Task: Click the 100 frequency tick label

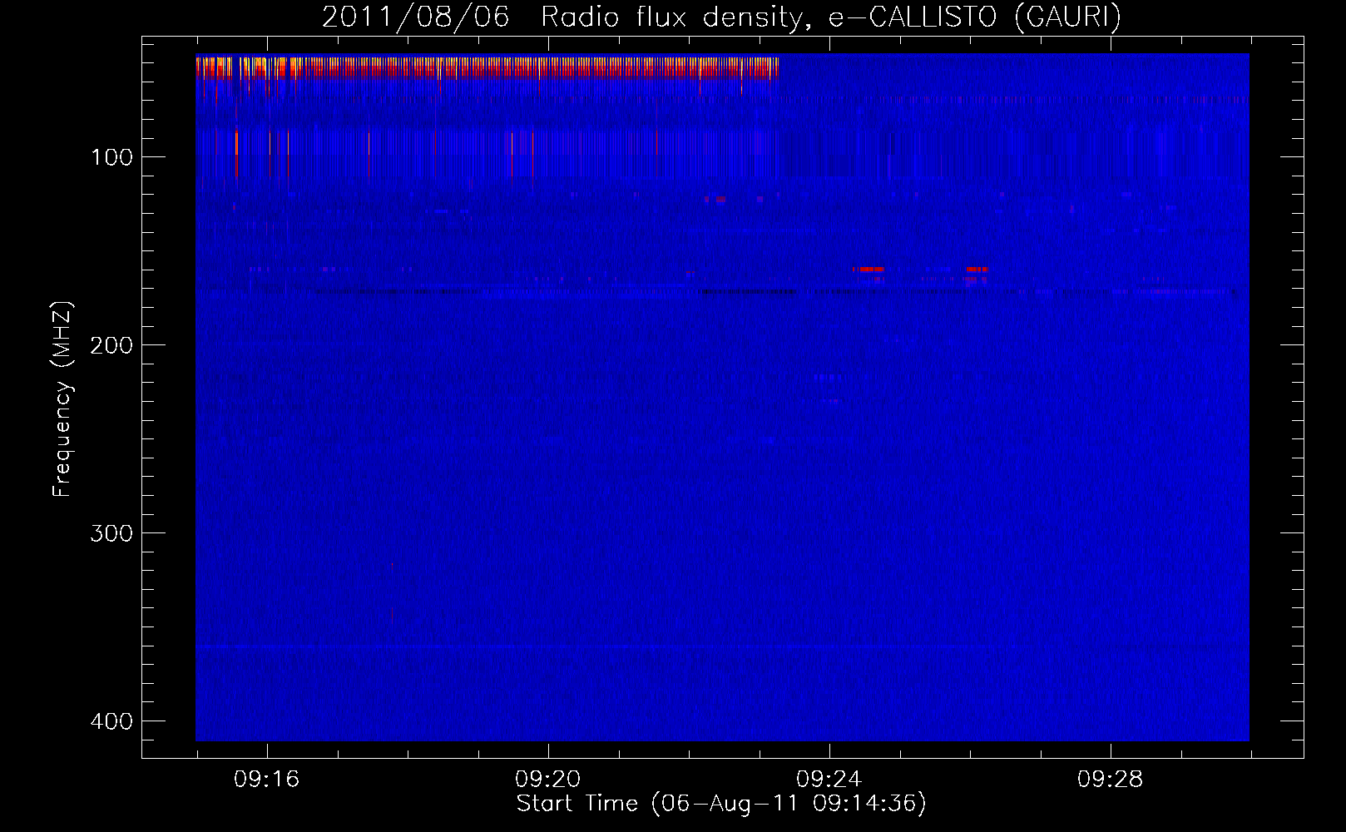Action: pos(111,157)
